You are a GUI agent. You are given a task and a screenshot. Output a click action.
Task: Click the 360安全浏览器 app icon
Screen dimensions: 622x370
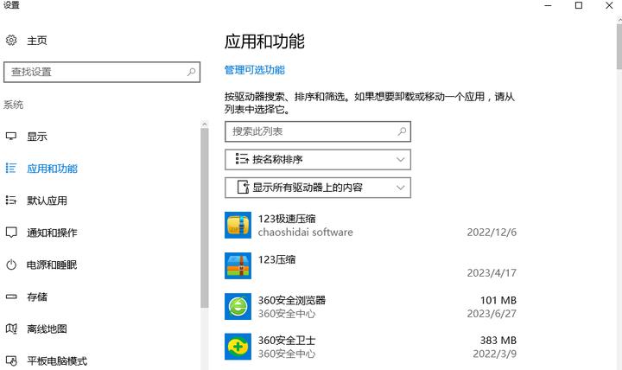click(238, 307)
